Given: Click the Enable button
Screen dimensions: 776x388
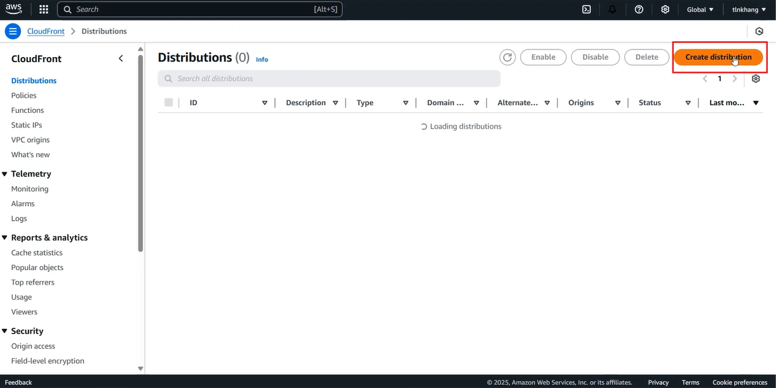Looking at the screenshot, I should pyautogui.click(x=544, y=57).
